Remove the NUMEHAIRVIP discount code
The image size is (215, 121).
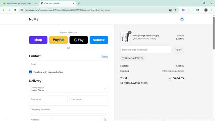pos(142,58)
